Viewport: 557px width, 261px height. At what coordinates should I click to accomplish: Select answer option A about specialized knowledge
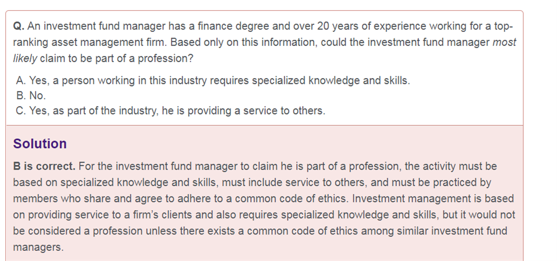click(x=213, y=81)
